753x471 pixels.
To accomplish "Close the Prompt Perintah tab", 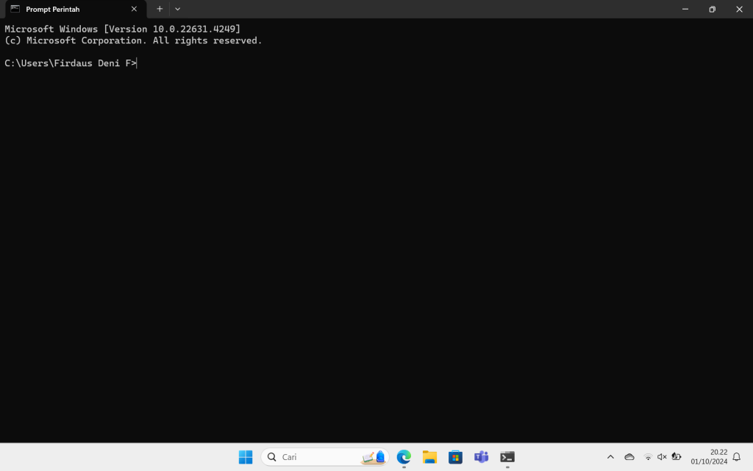I will coord(134,9).
